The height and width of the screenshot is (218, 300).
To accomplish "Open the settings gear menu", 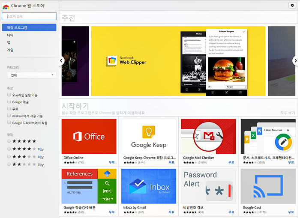I will (292, 6).
